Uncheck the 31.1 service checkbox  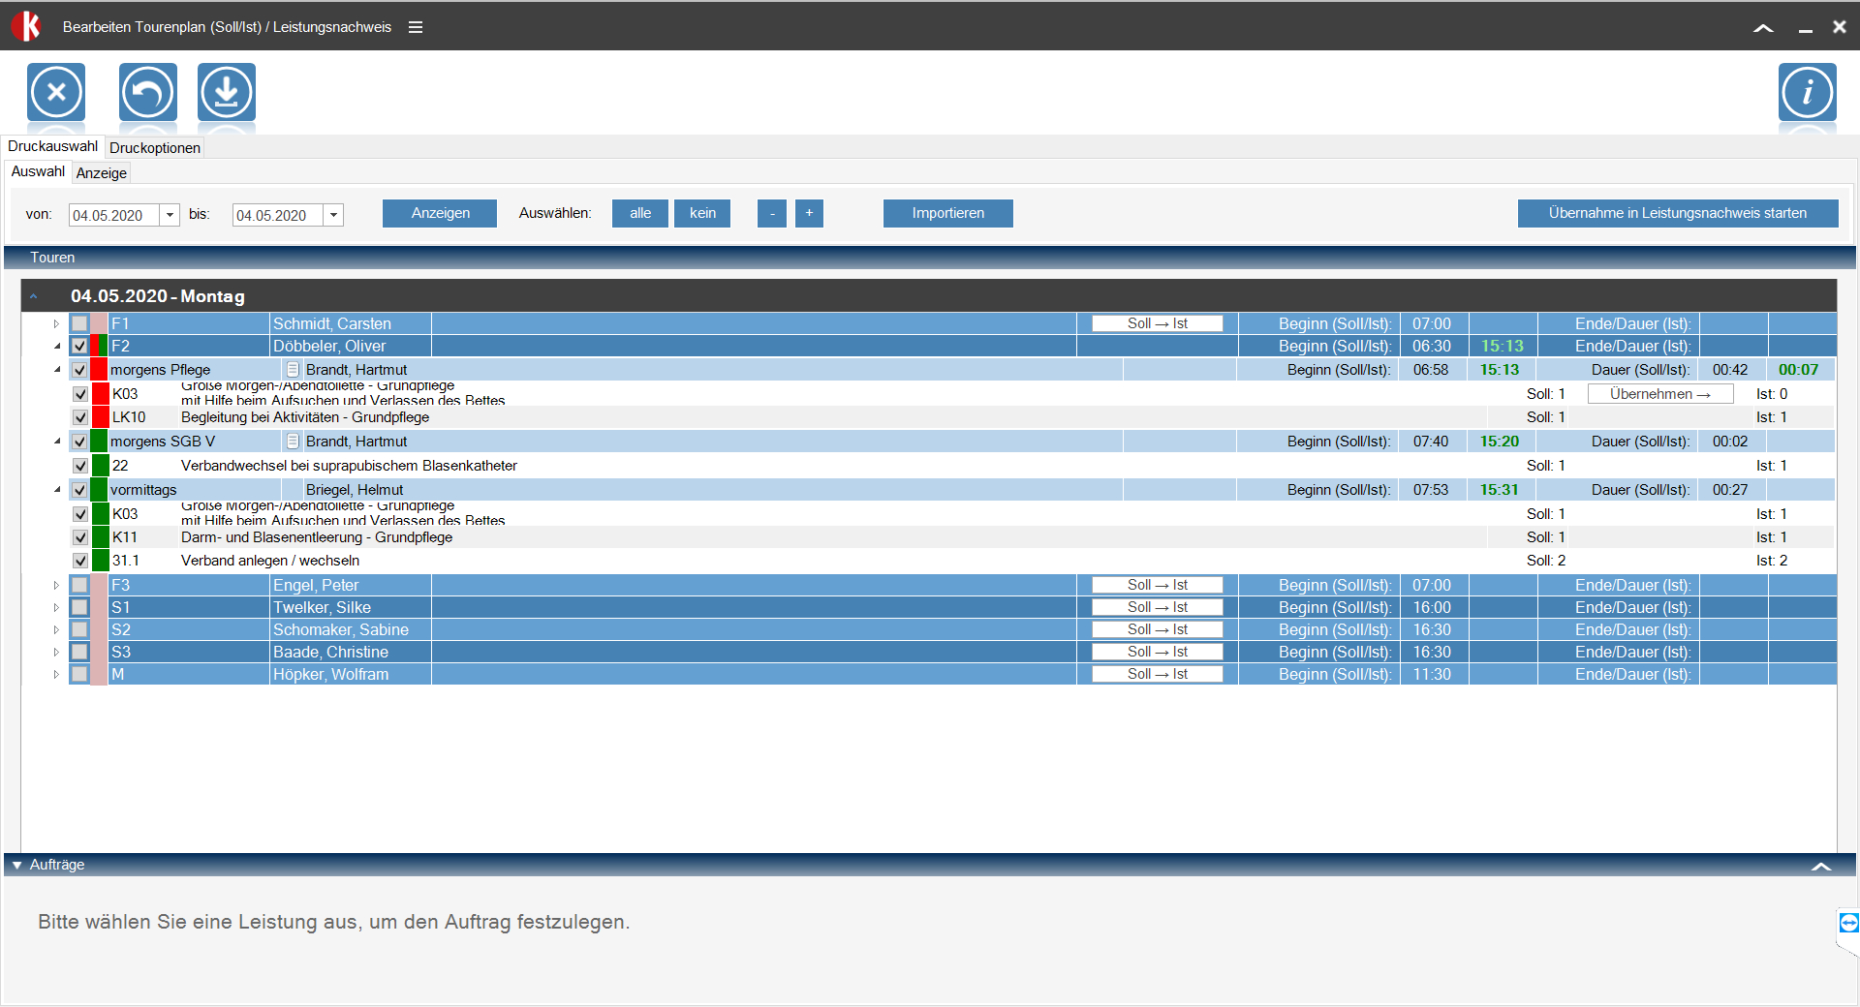click(80, 561)
